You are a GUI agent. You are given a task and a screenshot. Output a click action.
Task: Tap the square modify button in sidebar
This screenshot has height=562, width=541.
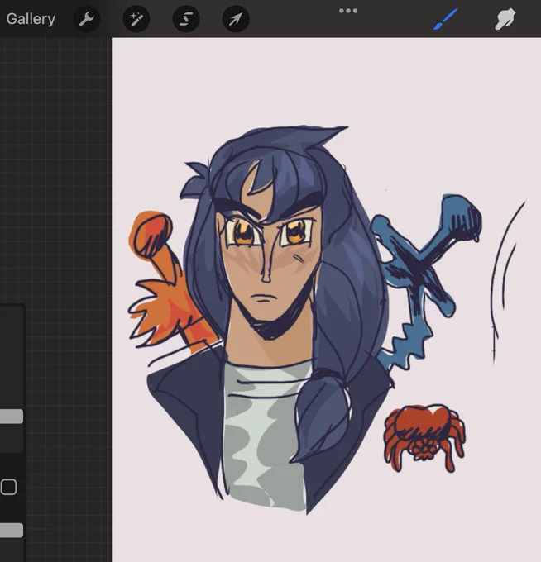coord(8,487)
